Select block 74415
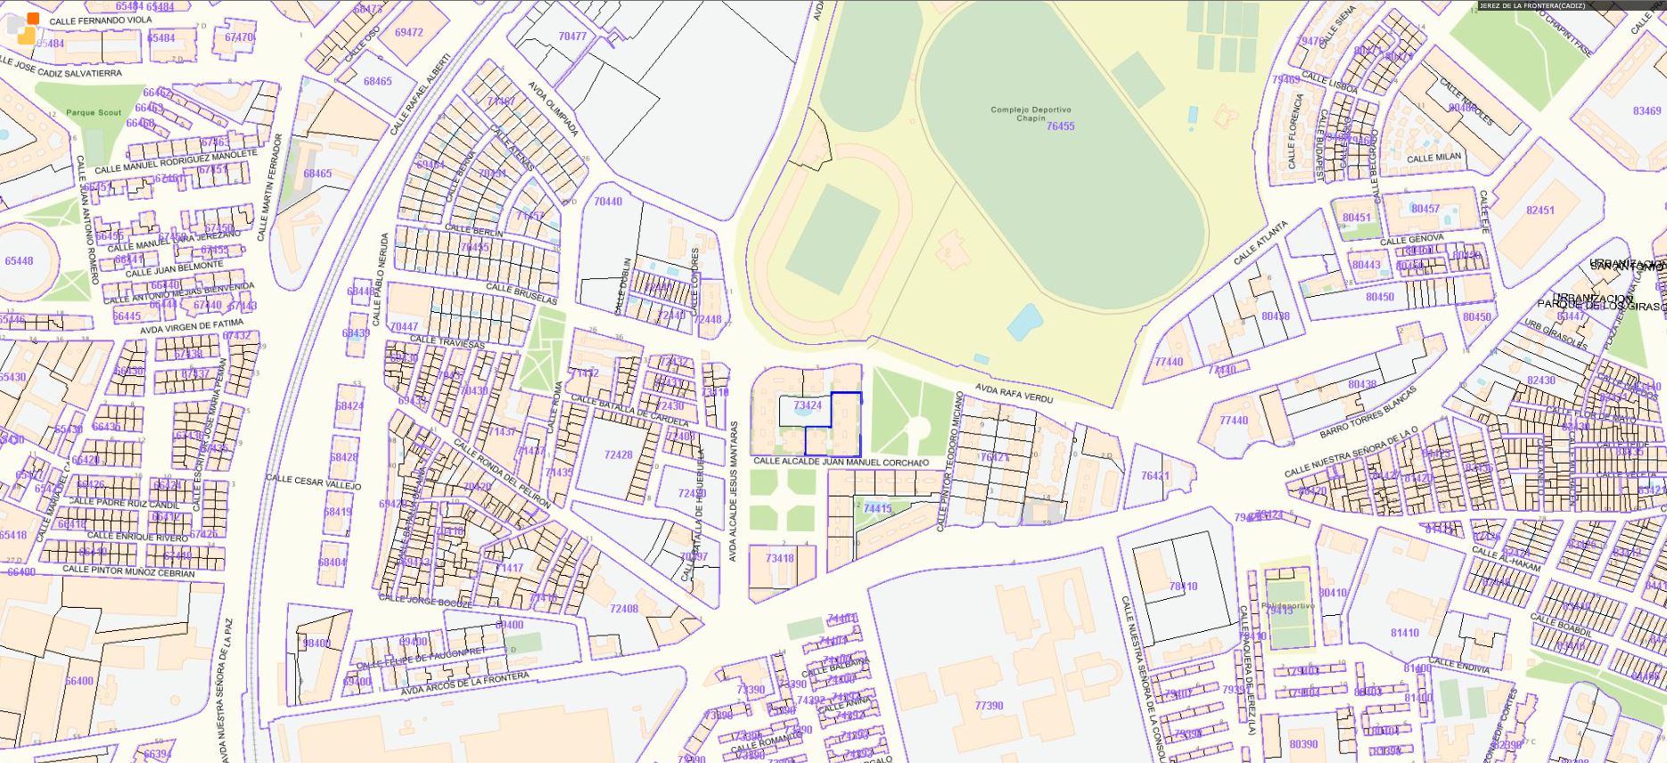This screenshot has height=763, width=1667. coord(877,509)
